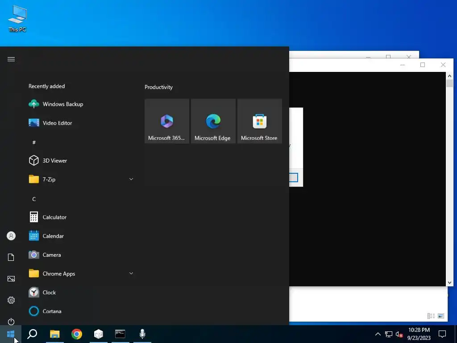Open the Microsoft Edge tile
The height and width of the screenshot is (343, 457).
pyautogui.click(x=213, y=121)
